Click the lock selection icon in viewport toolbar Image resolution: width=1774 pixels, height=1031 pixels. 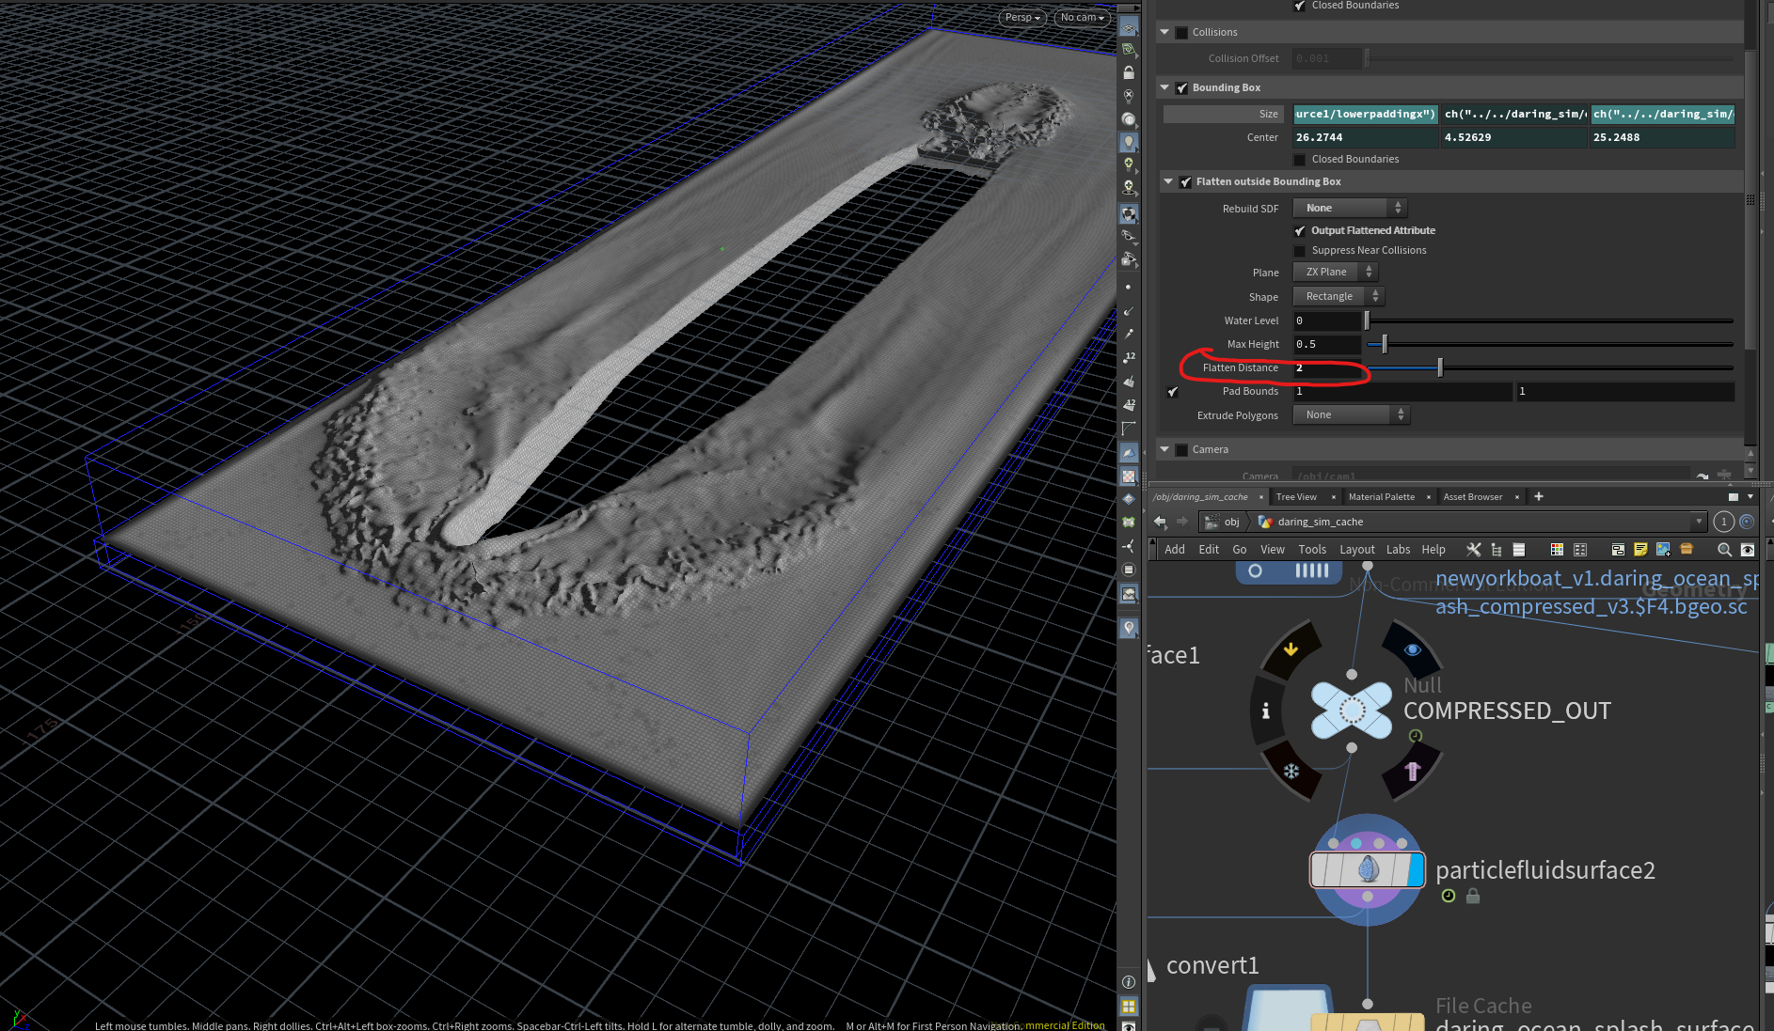[x=1129, y=72]
